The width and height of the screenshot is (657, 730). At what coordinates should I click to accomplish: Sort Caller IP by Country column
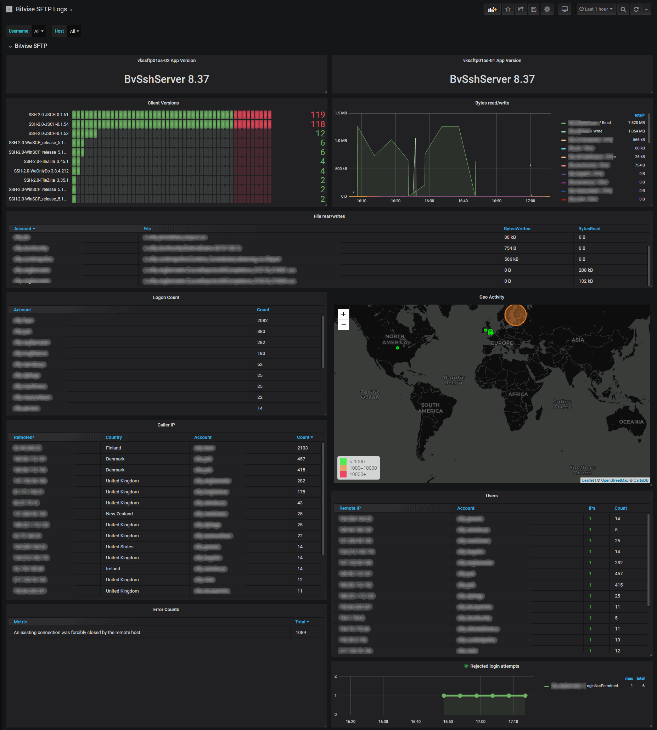tap(114, 437)
